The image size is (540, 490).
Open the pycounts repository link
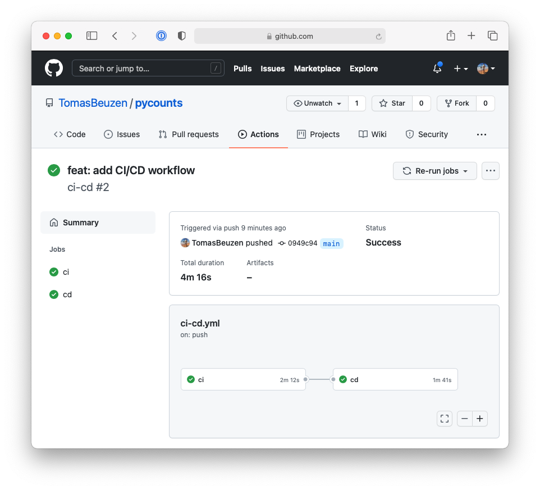[x=158, y=103]
